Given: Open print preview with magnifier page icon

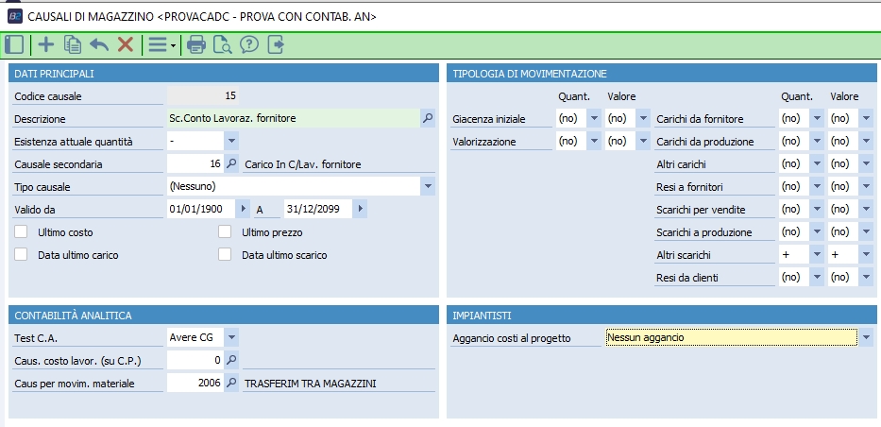Looking at the screenshot, I should [x=223, y=43].
